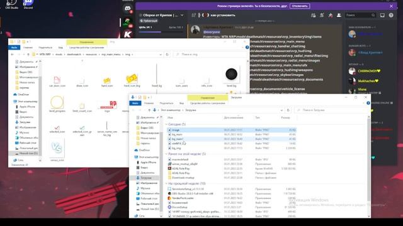Sort by Размер column header

(285, 117)
